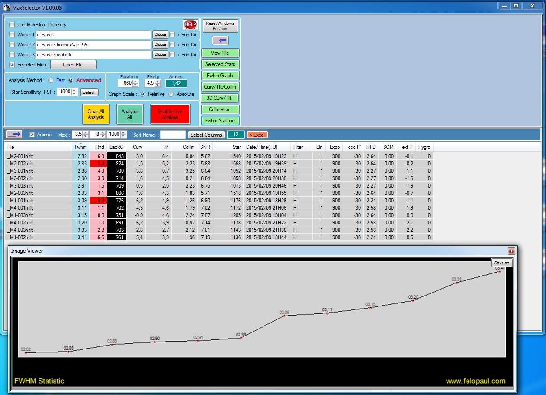Screen dimensions: 546x395
Task: Adjust the Maxi 3,5 stepper arrows
Action: (86, 135)
